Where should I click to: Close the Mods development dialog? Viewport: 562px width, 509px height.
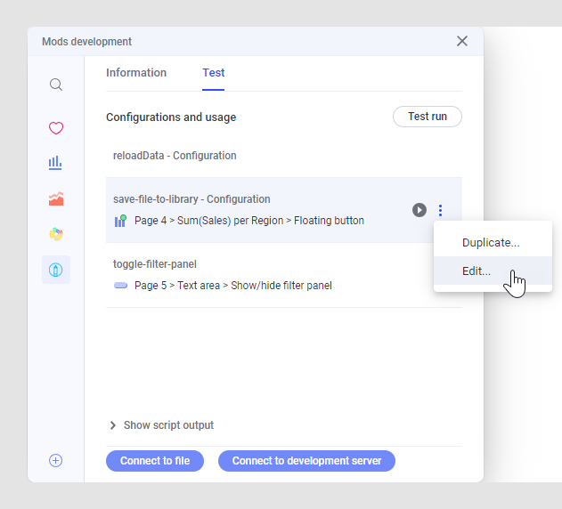(x=461, y=41)
